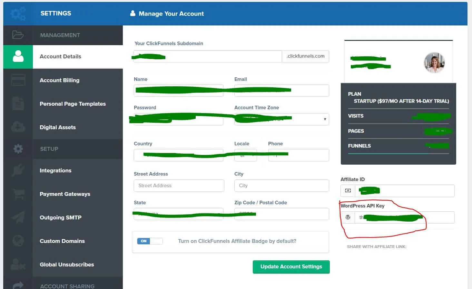Click the WordPress logo icon beside API key
Image resolution: width=472 pixels, height=289 pixels.
click(x=348, y=217)
